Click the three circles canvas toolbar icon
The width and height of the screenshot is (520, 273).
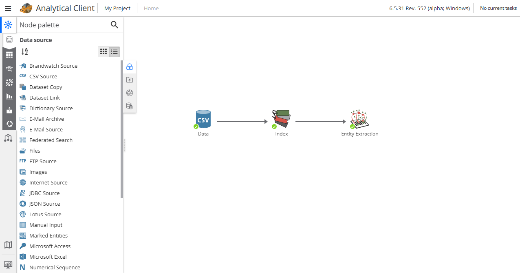click(x=130, y=67)
